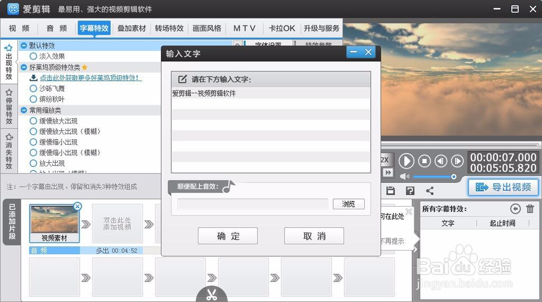Select the 出现特效 side tab
Image resolution: width=542 pixels, height=302 pixels.
point(9,62)
